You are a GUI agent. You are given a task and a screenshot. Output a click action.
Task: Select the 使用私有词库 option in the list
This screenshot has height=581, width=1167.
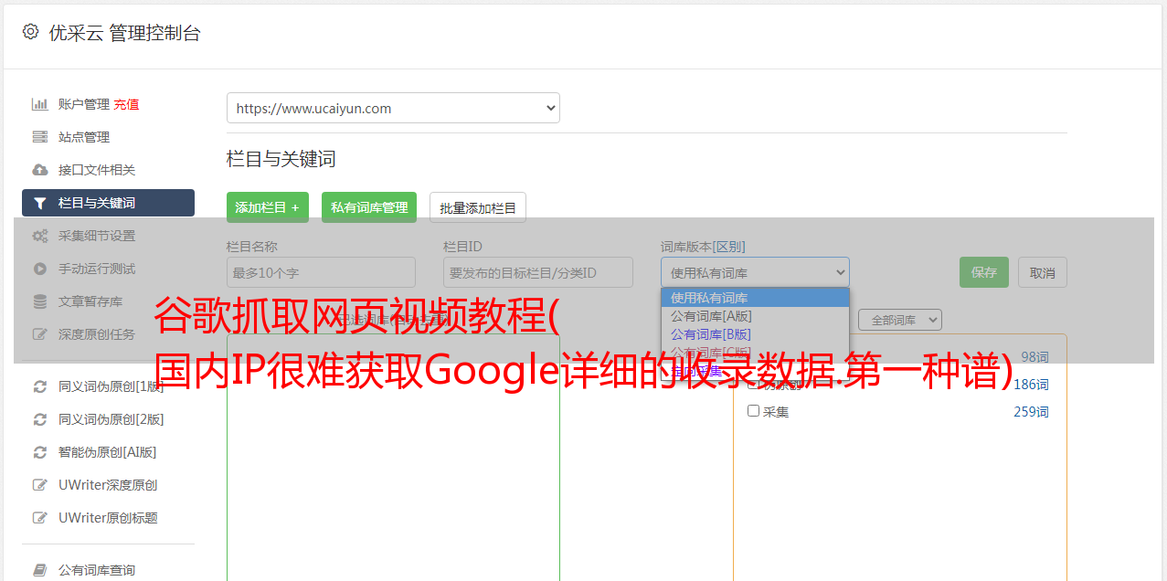point(755,298)
